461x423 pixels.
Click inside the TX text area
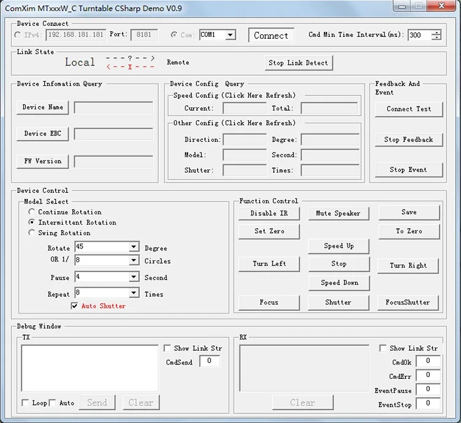90,367
